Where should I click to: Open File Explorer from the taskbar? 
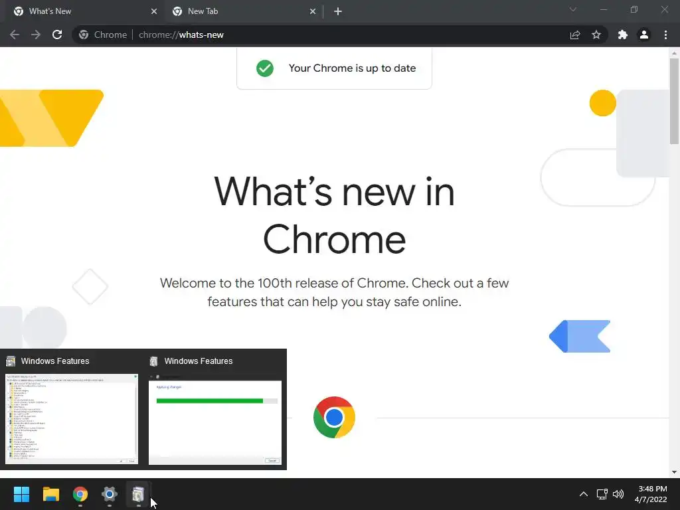pyautogui.click(x=50, y=494)
